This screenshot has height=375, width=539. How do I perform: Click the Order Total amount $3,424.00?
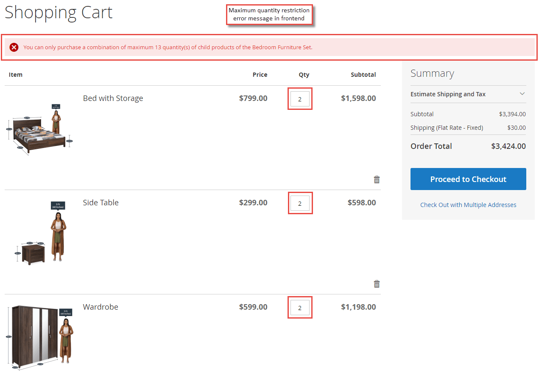click(x=508, y=146)
